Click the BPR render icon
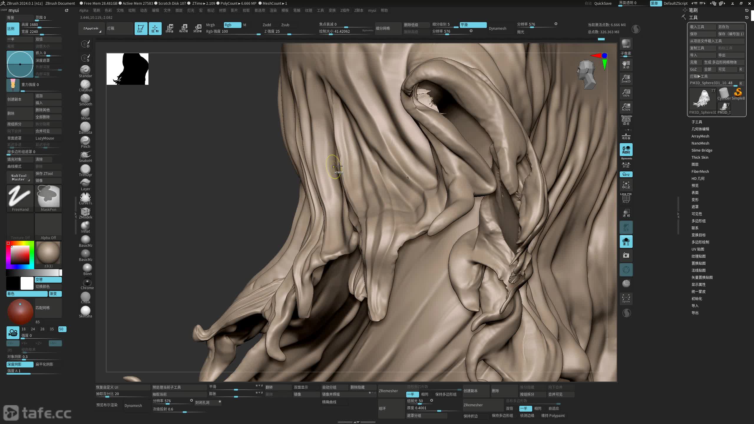Image resolution: width=754 pixels, height=424 pixels. 626,44
